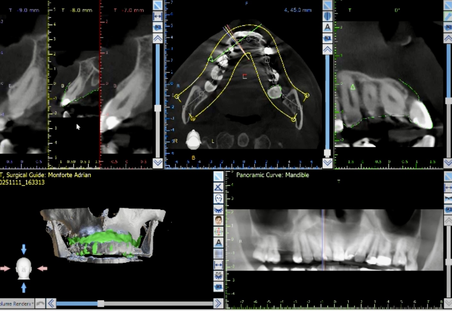Click the head orientation model in 3D view

23,269
